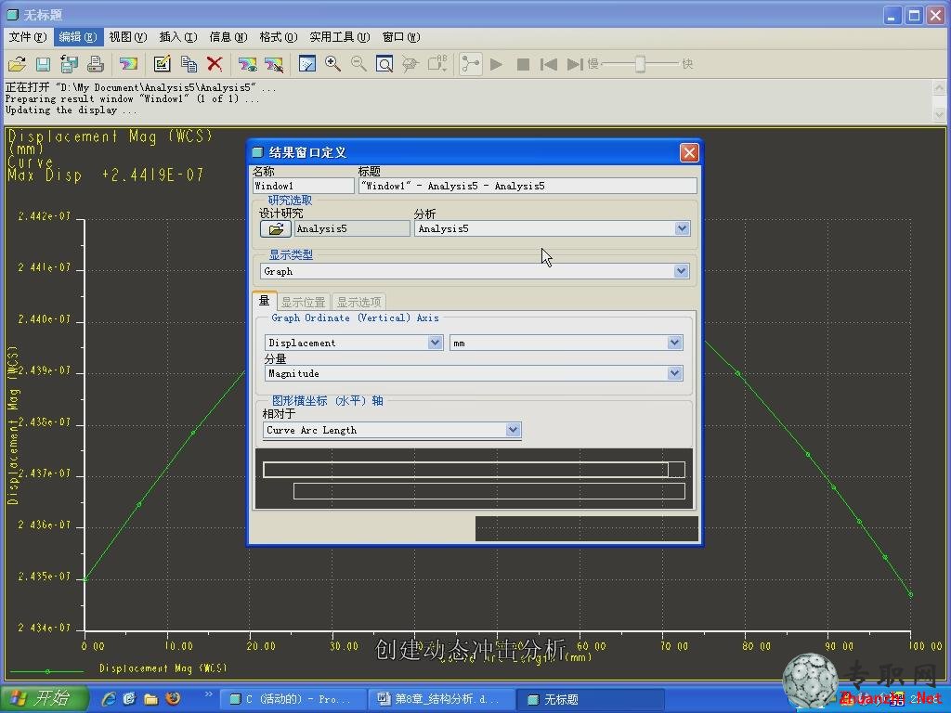Screen dimensions: 951x713
Task: Click the graph segment nodes icon
Action: click(471, 64)
